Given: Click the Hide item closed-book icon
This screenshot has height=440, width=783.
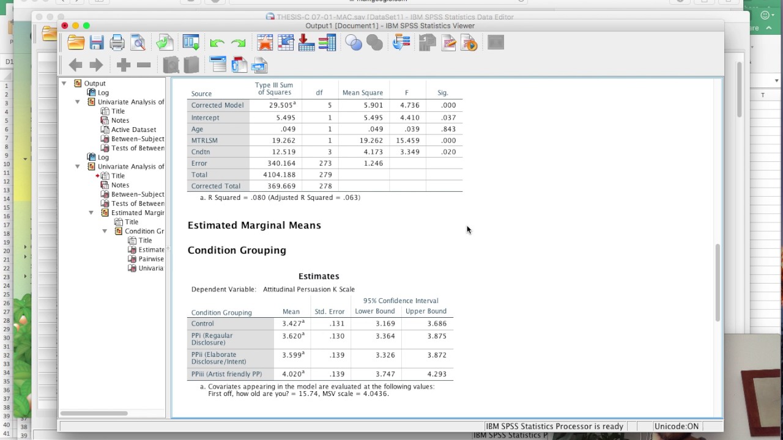Looking at the screenshot, I should pos(191,65).
